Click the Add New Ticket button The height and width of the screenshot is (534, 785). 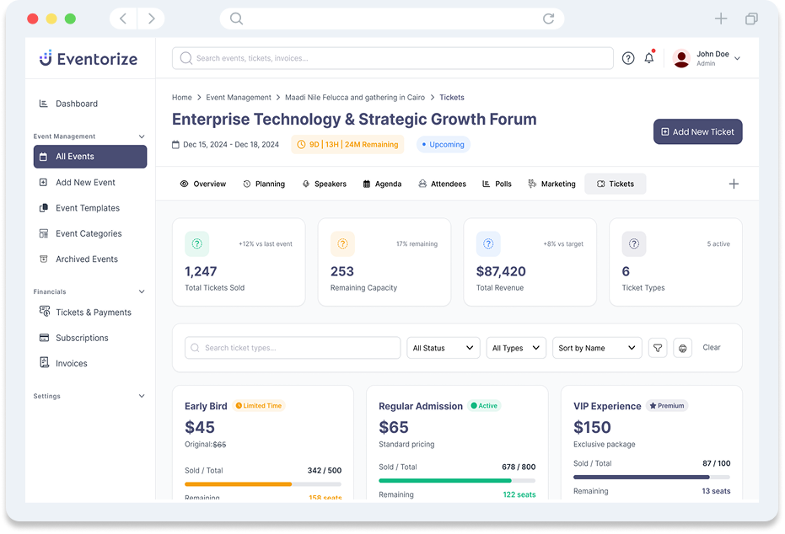[697, 131]
